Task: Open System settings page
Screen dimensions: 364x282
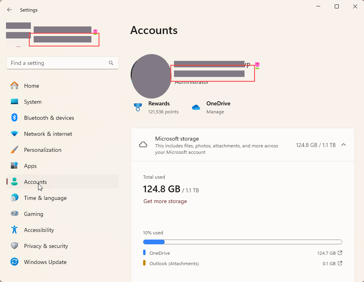Action: pos(63,102)
